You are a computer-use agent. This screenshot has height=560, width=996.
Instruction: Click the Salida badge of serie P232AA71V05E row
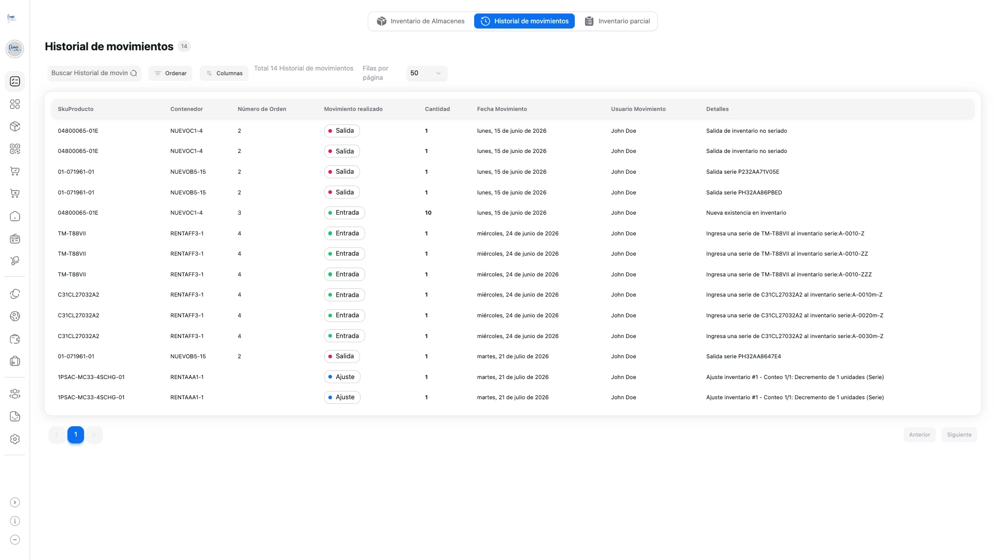(342, 172)
